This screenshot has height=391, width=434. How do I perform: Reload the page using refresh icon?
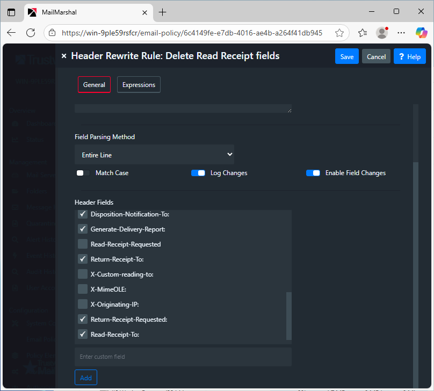(x=32, y=33)
